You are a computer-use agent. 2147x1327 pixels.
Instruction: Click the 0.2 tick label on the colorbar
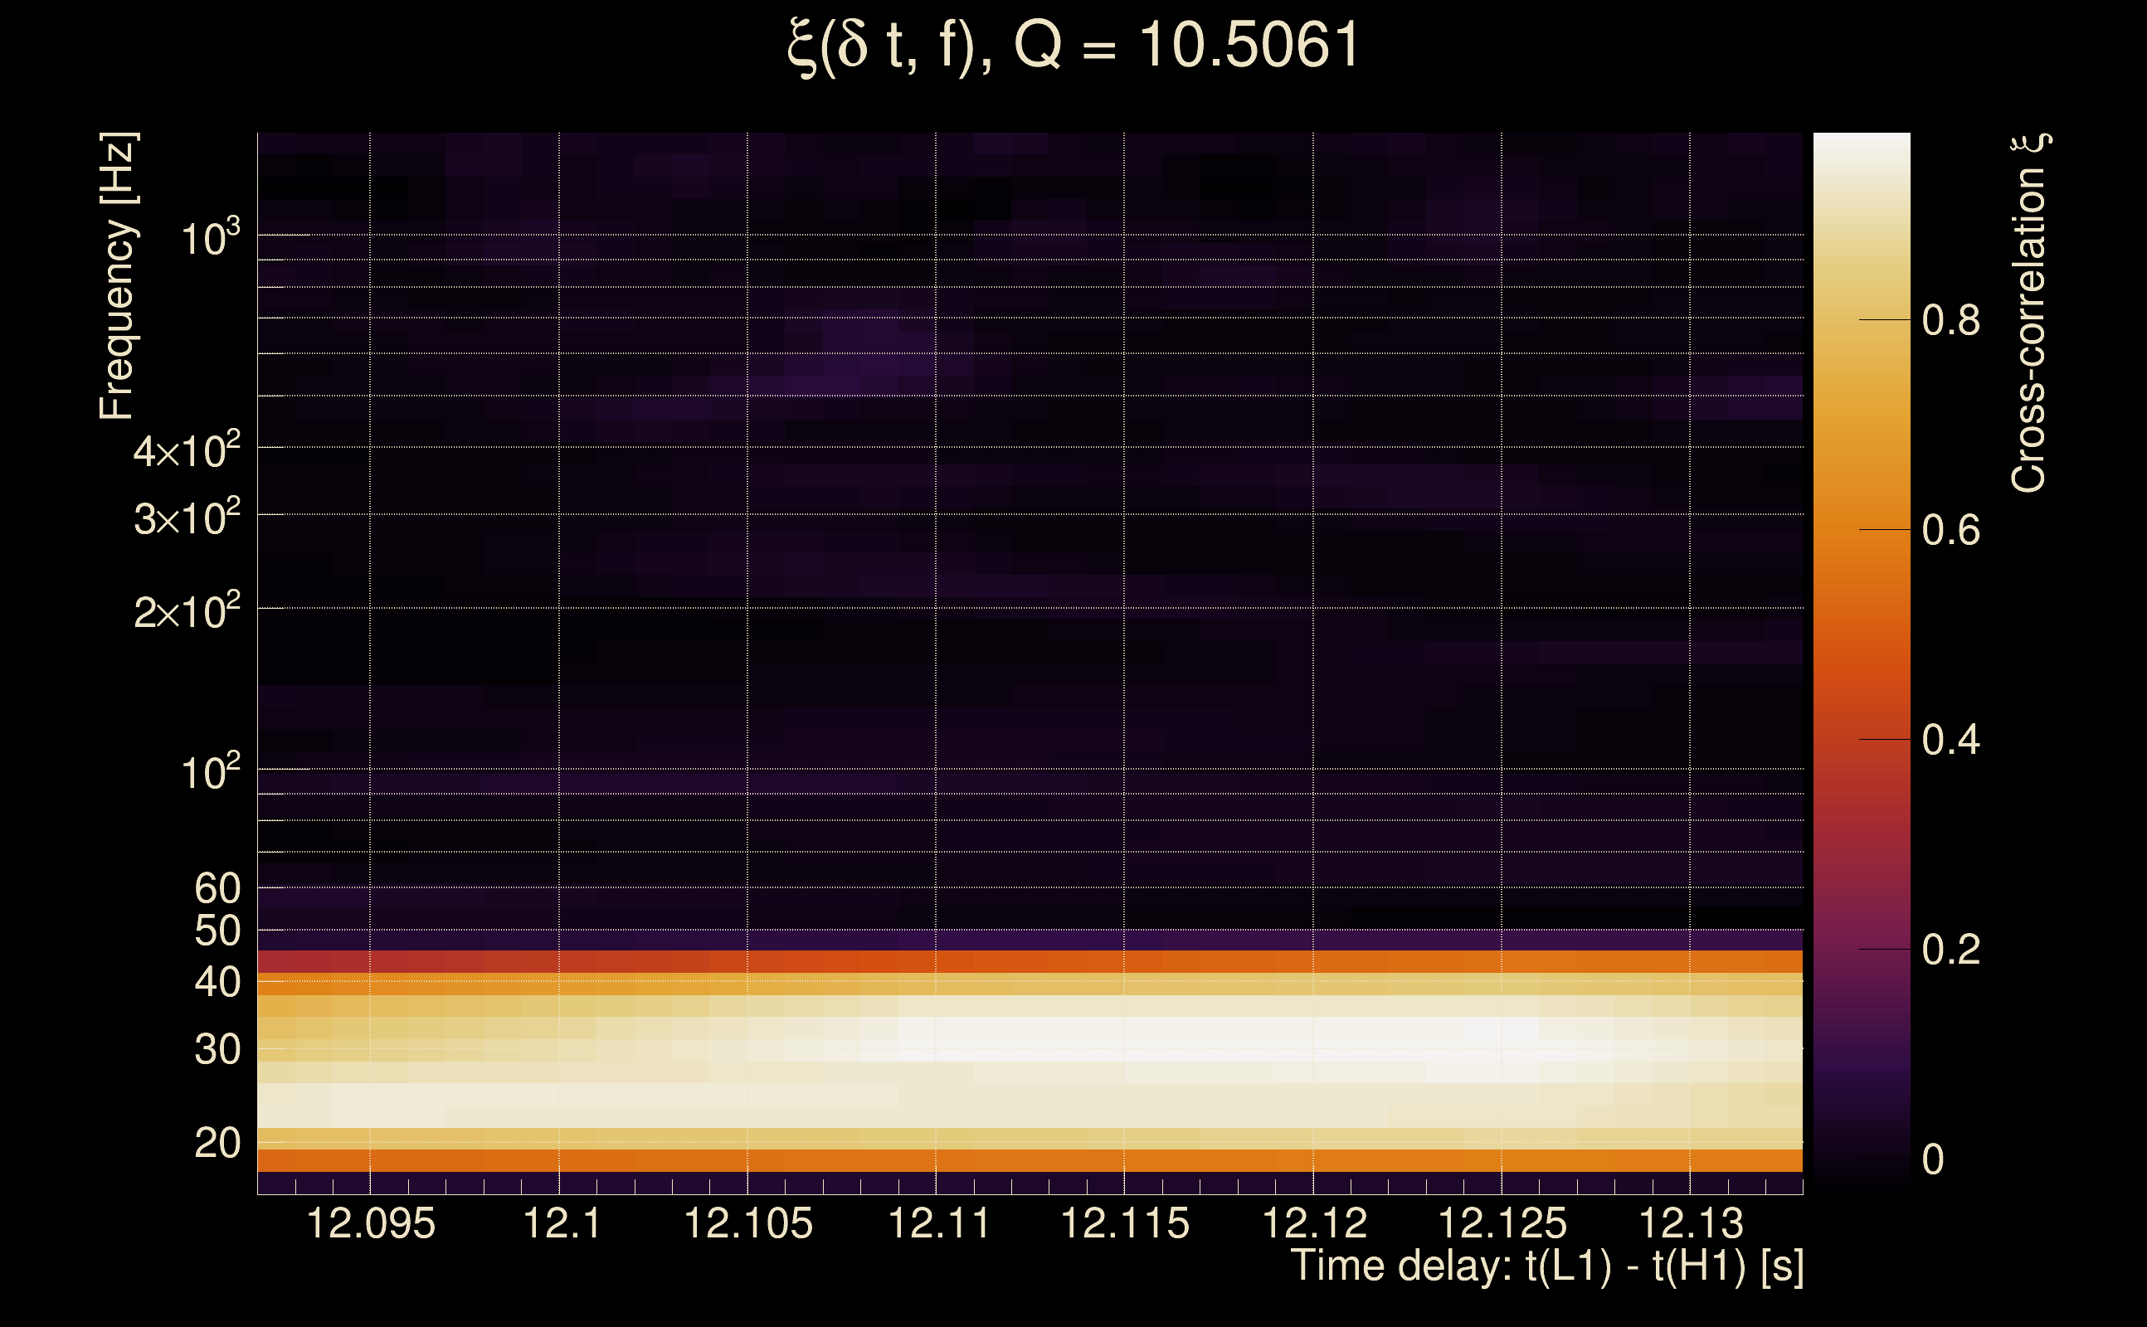pos(1950,950)
